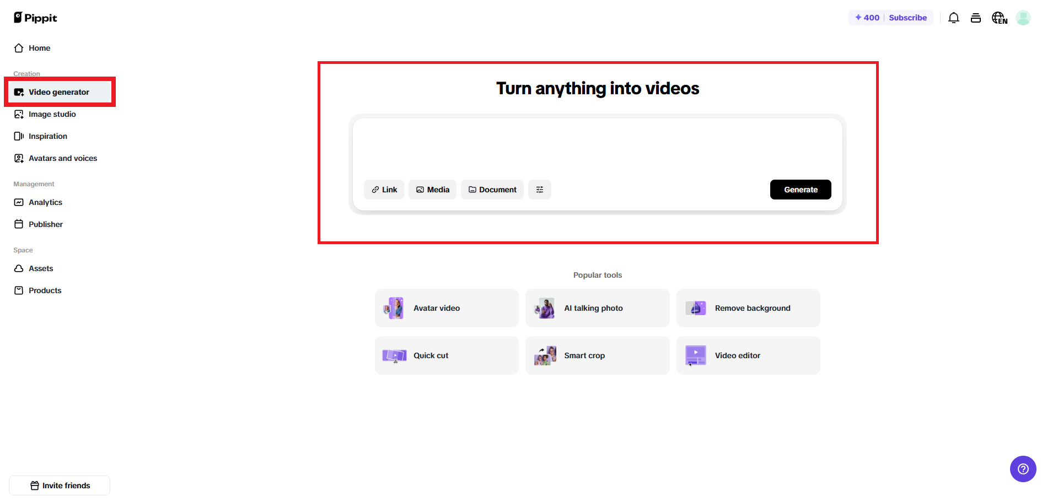
Task: Click the Quick cut thumbnail icon
Action: tap(394, 355)
